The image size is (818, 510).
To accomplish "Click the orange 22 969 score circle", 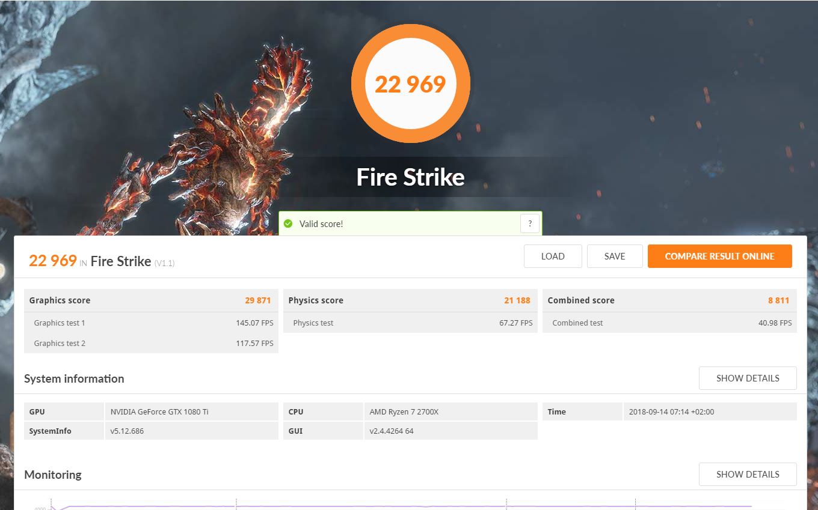I will click(411, 84).
